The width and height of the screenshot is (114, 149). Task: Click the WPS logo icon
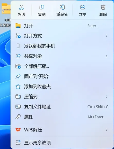coord(18,130)
